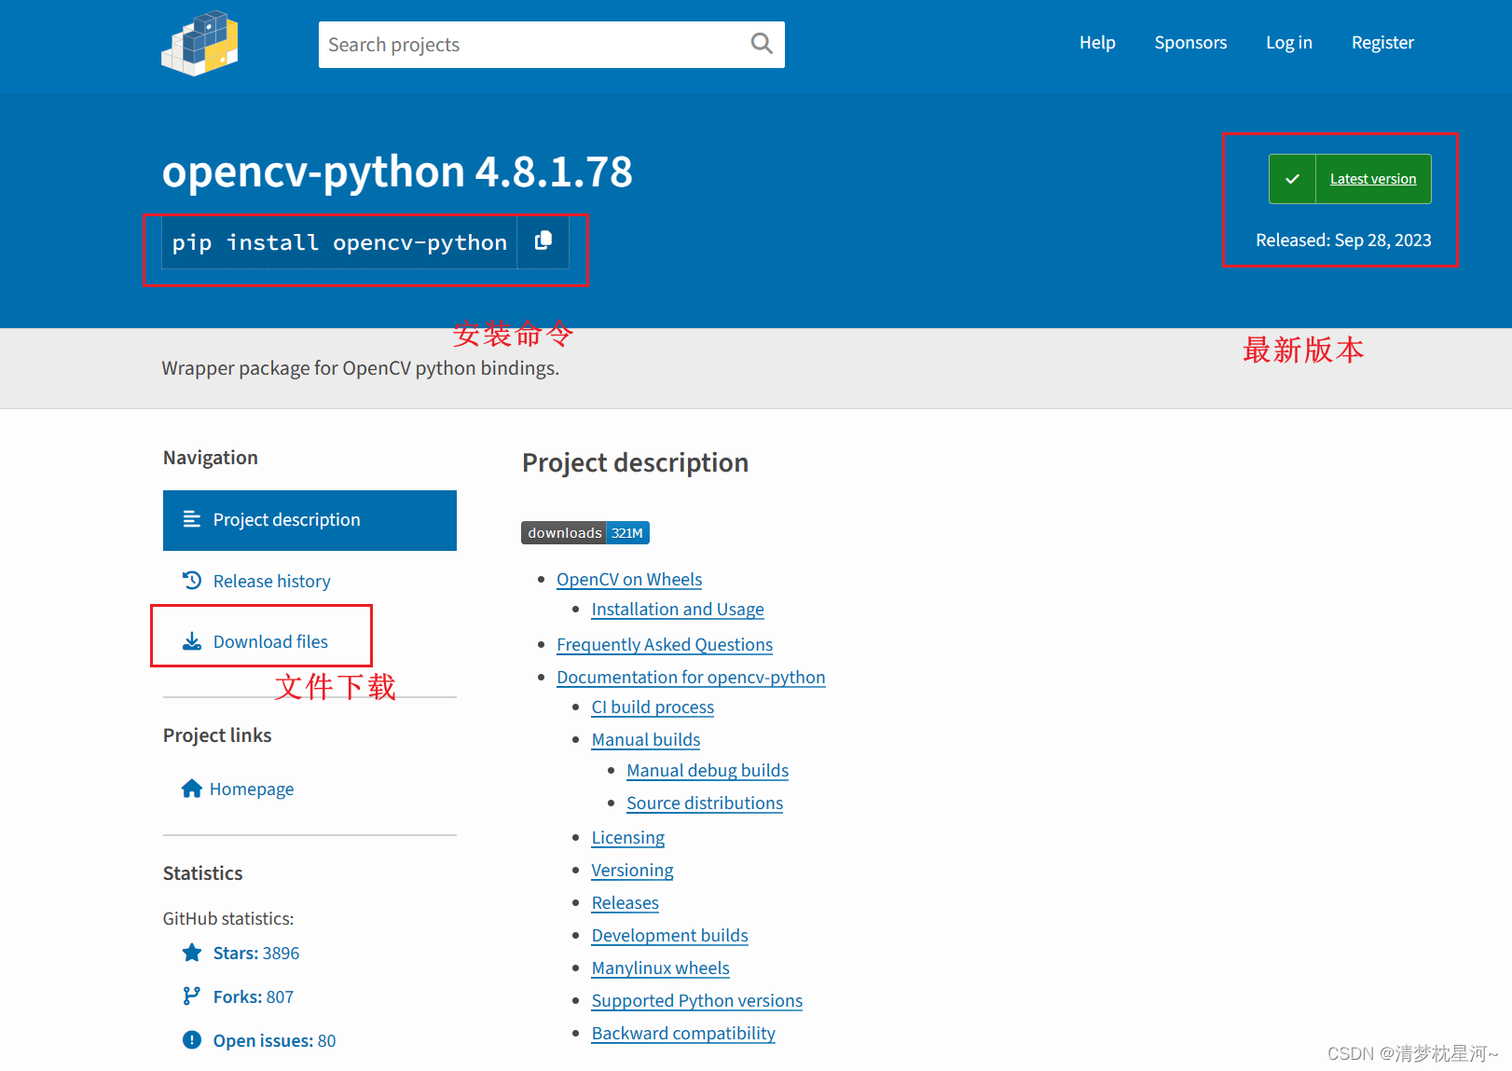Open the Help menu item
Image resolution: width=1512 pixels, height=1071 pixels.
1097,43
